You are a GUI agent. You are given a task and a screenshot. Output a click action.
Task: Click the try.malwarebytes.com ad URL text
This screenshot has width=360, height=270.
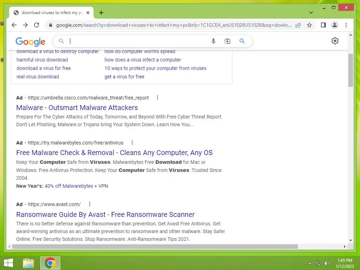click(76, 143)
